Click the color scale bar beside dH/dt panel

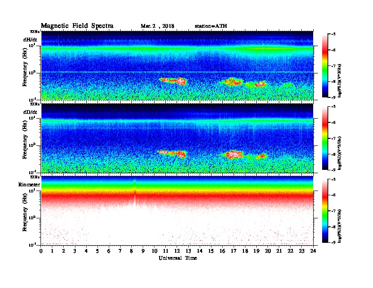coord(325,66)
